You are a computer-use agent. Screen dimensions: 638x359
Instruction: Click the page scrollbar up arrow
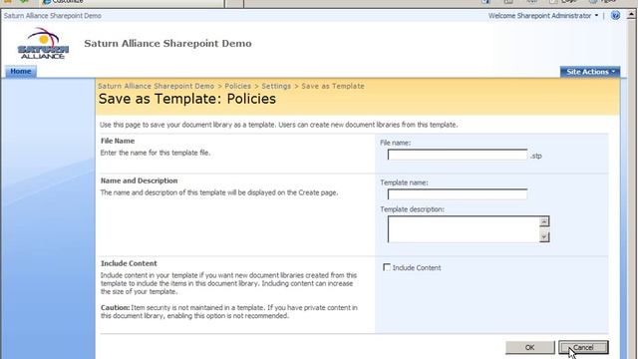pyautogui.click(x=631, y=16)
